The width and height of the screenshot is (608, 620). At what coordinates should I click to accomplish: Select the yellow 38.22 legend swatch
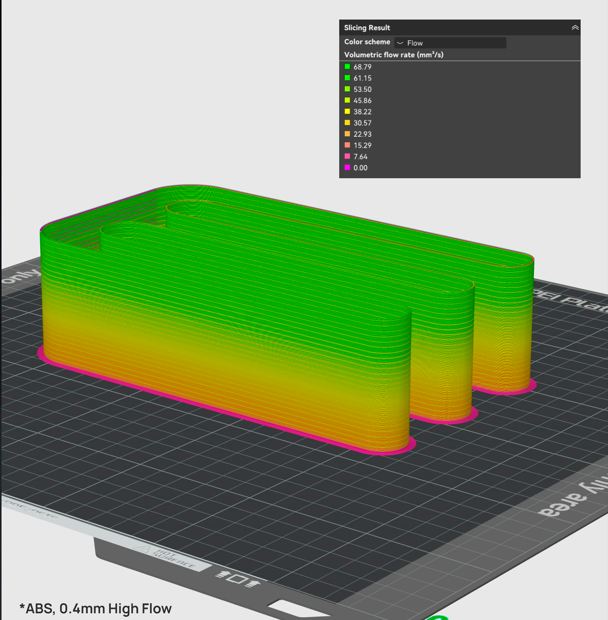click(x=347, y=112)
